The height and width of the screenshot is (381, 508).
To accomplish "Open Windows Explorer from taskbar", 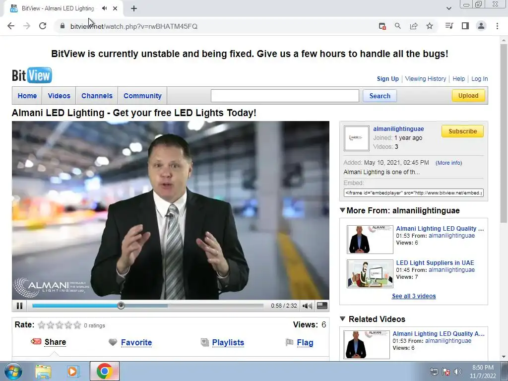I will (x=44, y=371).
